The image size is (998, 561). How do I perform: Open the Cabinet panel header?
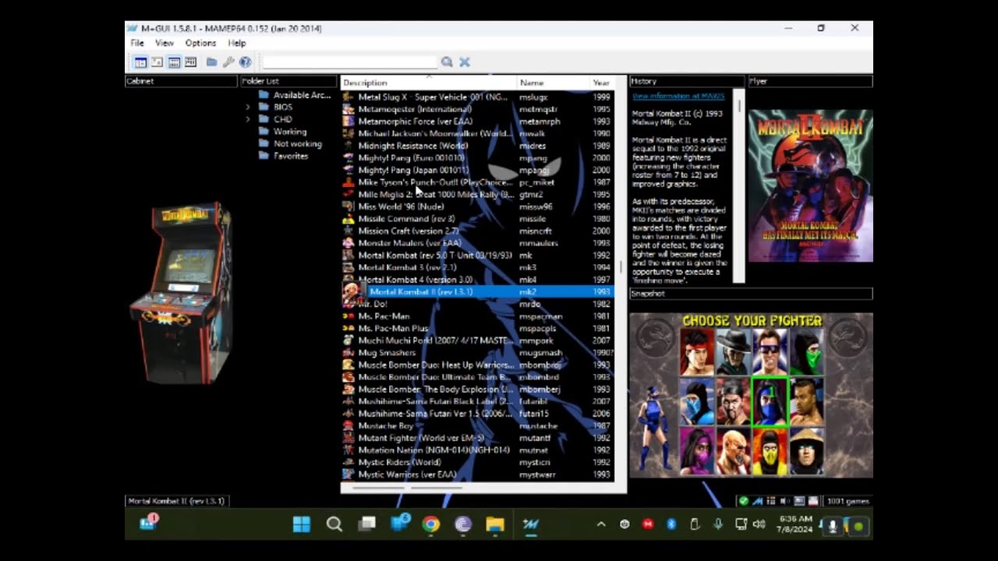click(181, 81)
